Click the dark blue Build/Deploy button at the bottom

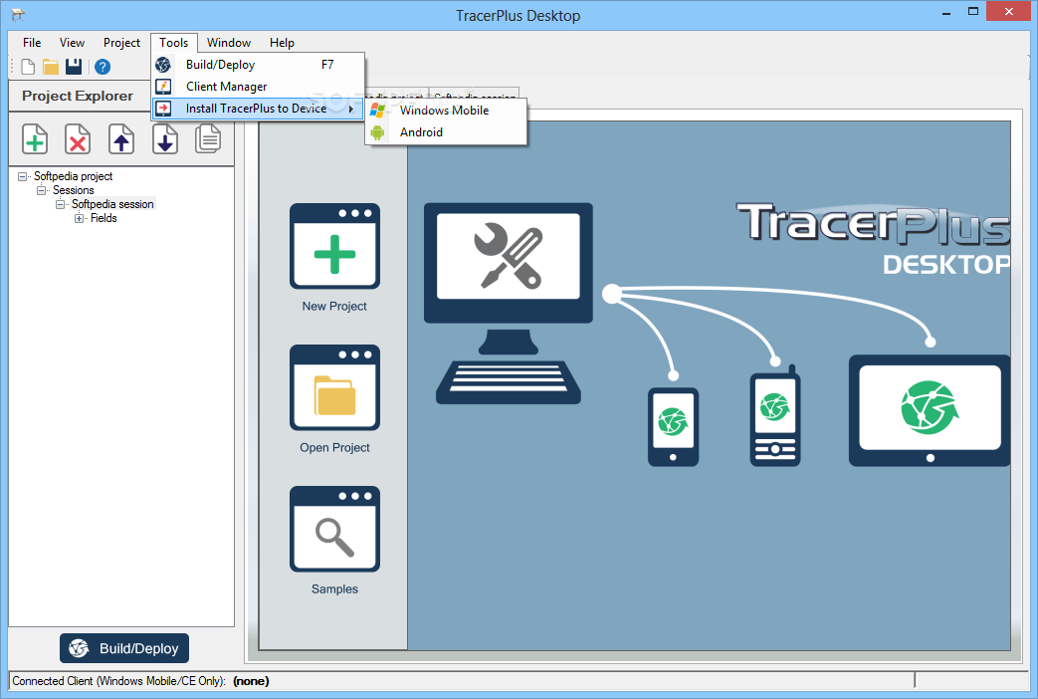pos(124,648)
